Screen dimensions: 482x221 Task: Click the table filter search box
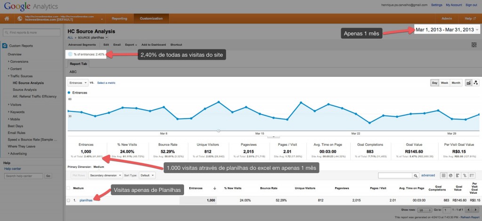[395, 176]
